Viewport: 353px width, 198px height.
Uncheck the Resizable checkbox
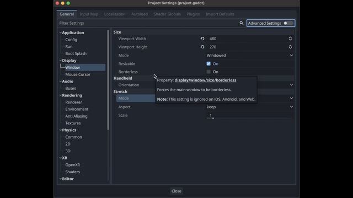coord(208,64)
